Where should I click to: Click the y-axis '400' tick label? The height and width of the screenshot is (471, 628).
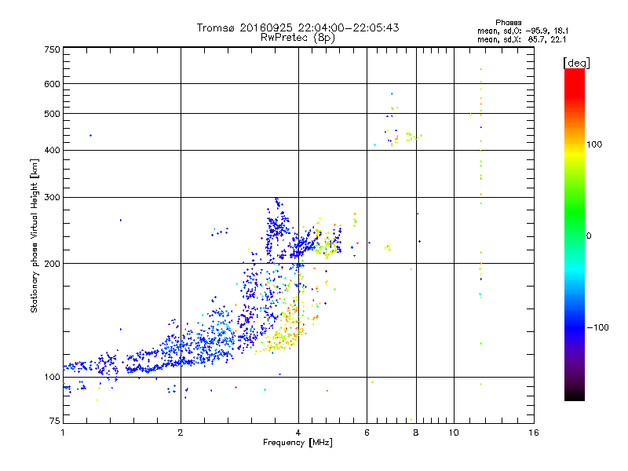(x=53, y=151)
